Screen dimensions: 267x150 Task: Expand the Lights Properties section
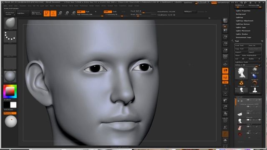click(x=243, y=11)
